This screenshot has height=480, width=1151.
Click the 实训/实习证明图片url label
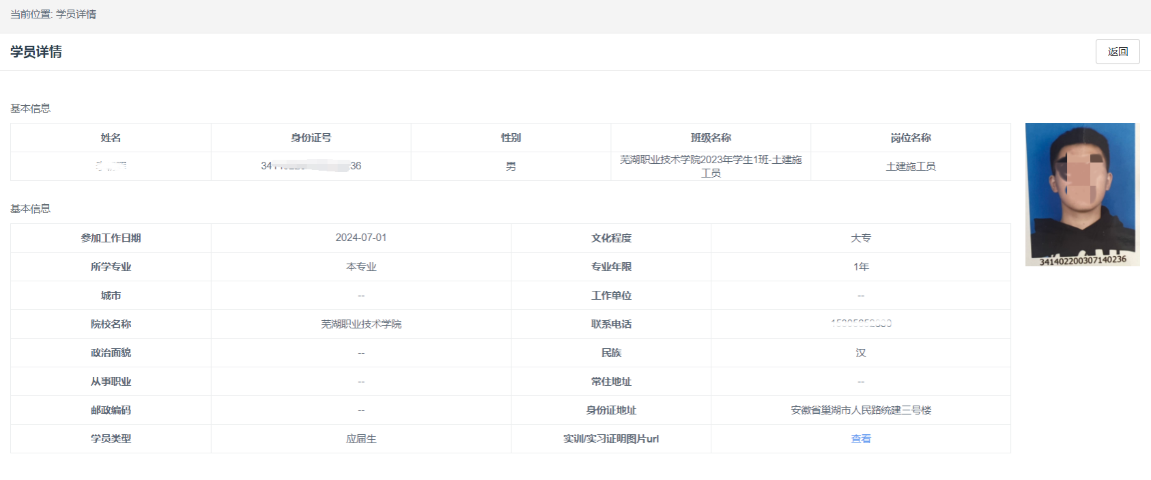point(611,439)
